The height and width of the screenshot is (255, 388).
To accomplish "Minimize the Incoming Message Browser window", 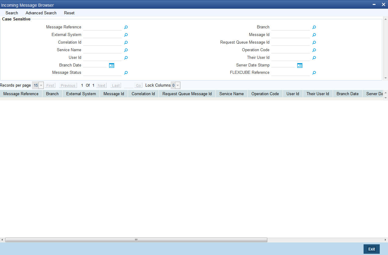I will point(374,5).
